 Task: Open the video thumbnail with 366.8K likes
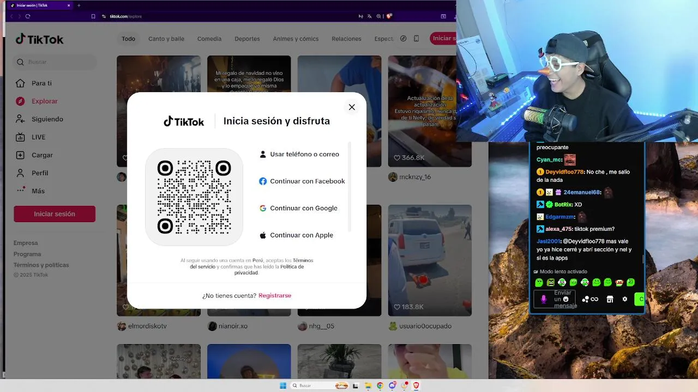click(x=430, y=111)
